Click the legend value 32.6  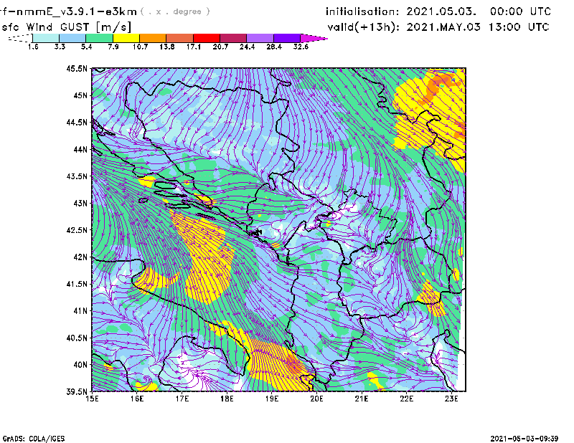pos(301,47)
